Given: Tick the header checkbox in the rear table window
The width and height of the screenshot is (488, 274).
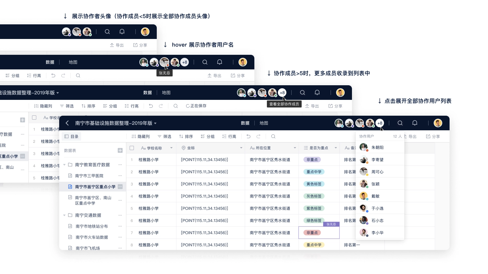Looking at the screenshot, I should [x=34, y=118].
